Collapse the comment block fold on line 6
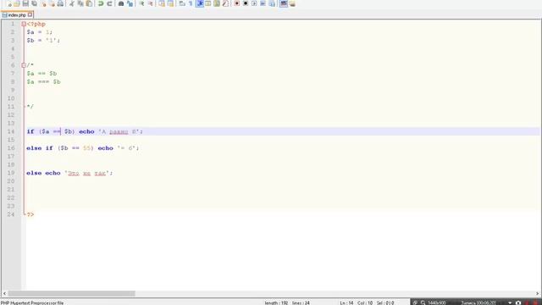The width and height of the screenshot is (542, 305). click(24, 65)
